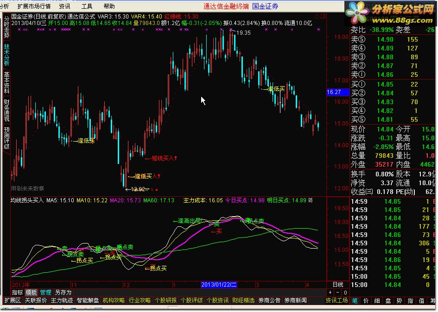Open the 工具 menu
438x312 pixels.
tap(87, 6)
